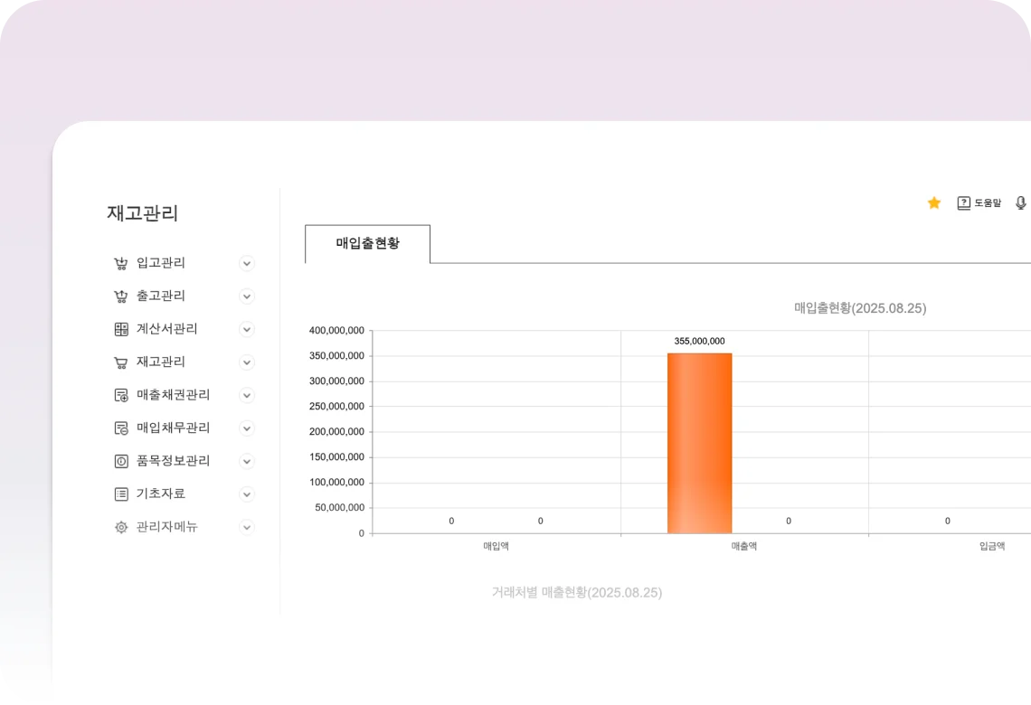Click the 출고관리 cart icon
The image size is (1031, 705).
(120, 296)
